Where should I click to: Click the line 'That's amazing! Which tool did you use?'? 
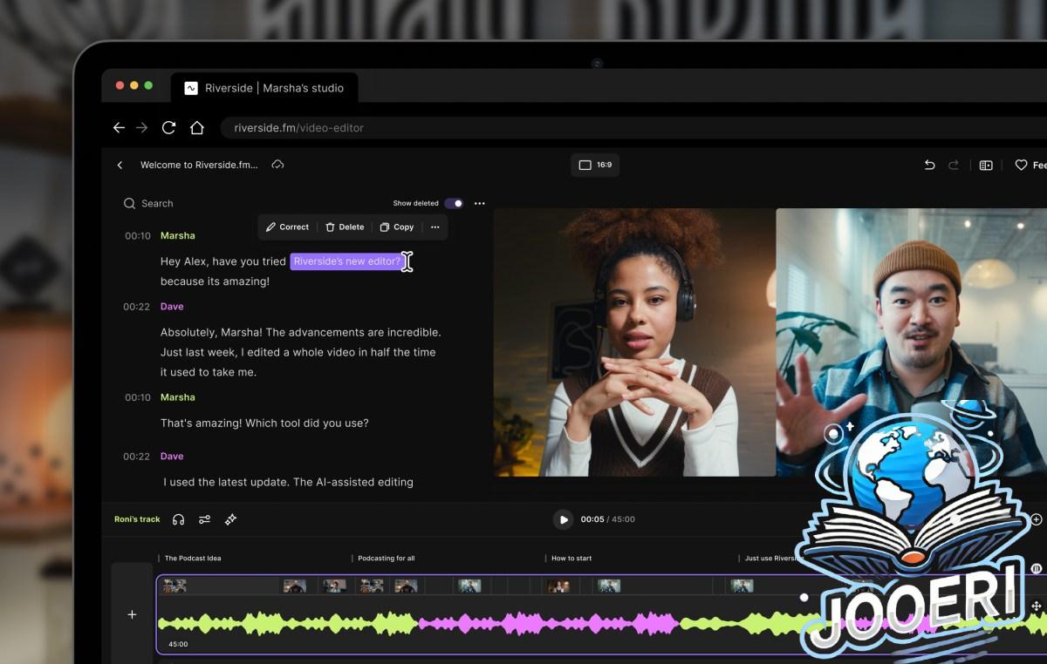tap(264, 423)
